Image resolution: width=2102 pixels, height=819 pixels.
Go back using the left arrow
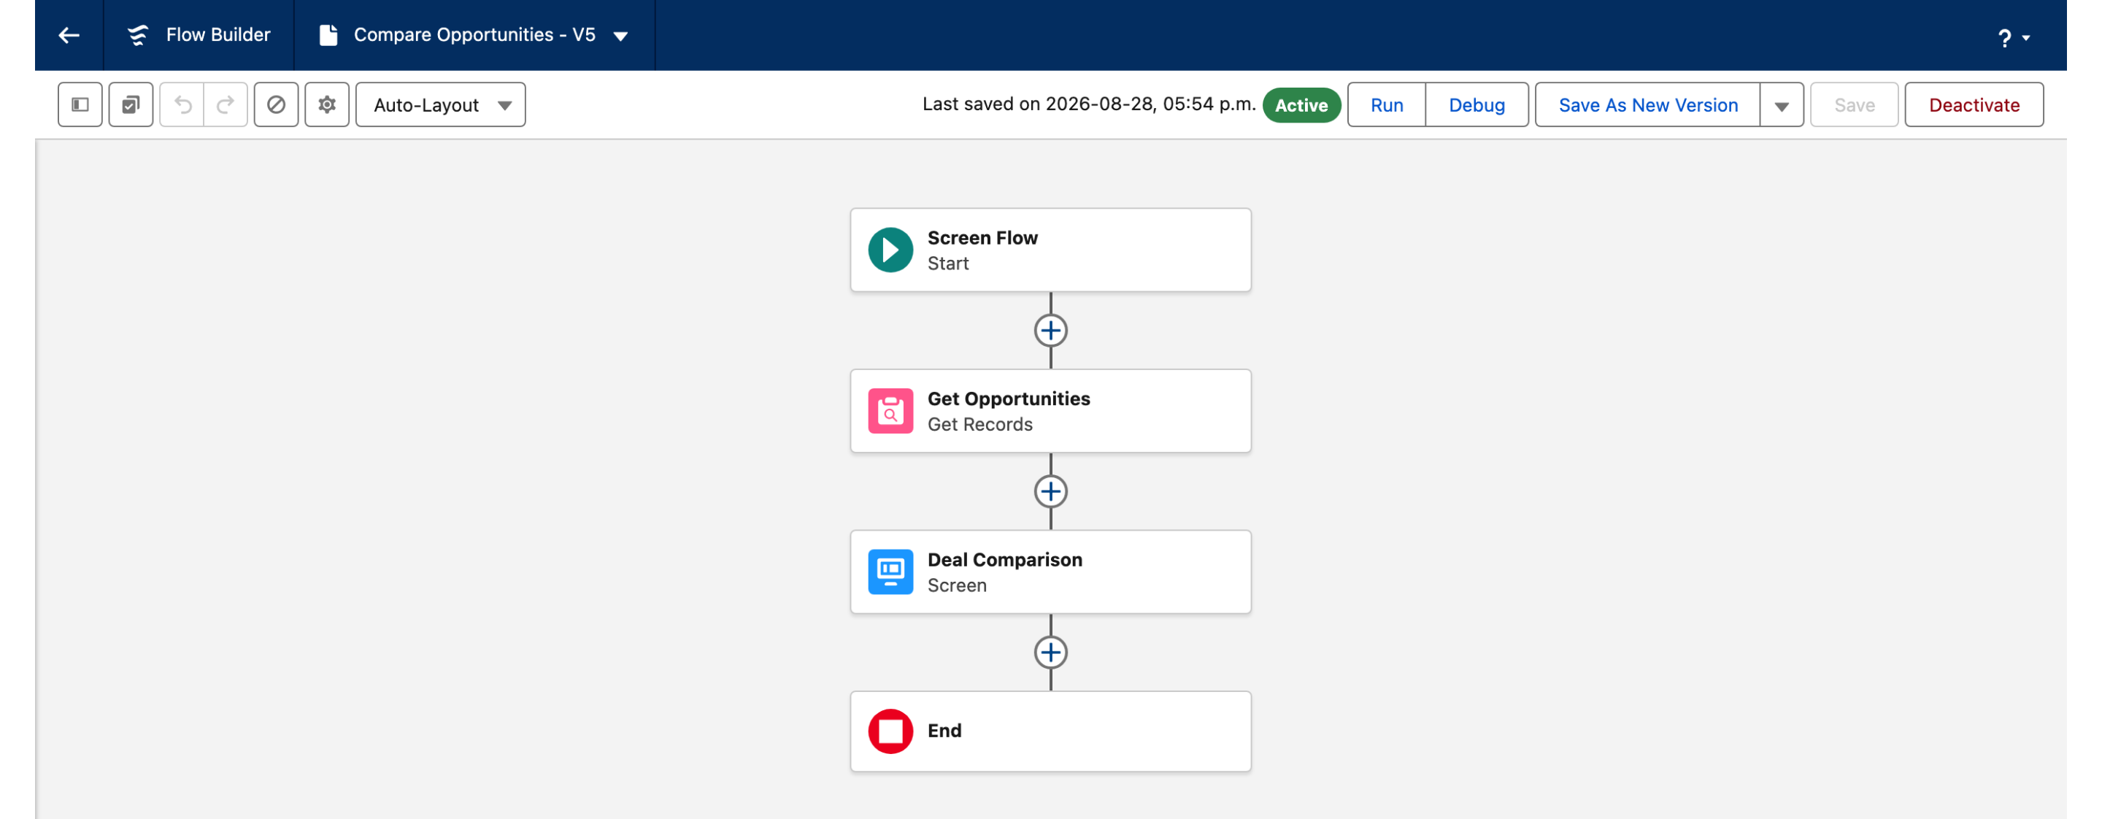pyautogui.click(x=69, y=35)
